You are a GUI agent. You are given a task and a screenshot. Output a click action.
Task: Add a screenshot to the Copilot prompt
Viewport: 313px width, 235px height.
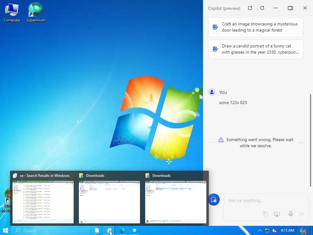[277, 214]
